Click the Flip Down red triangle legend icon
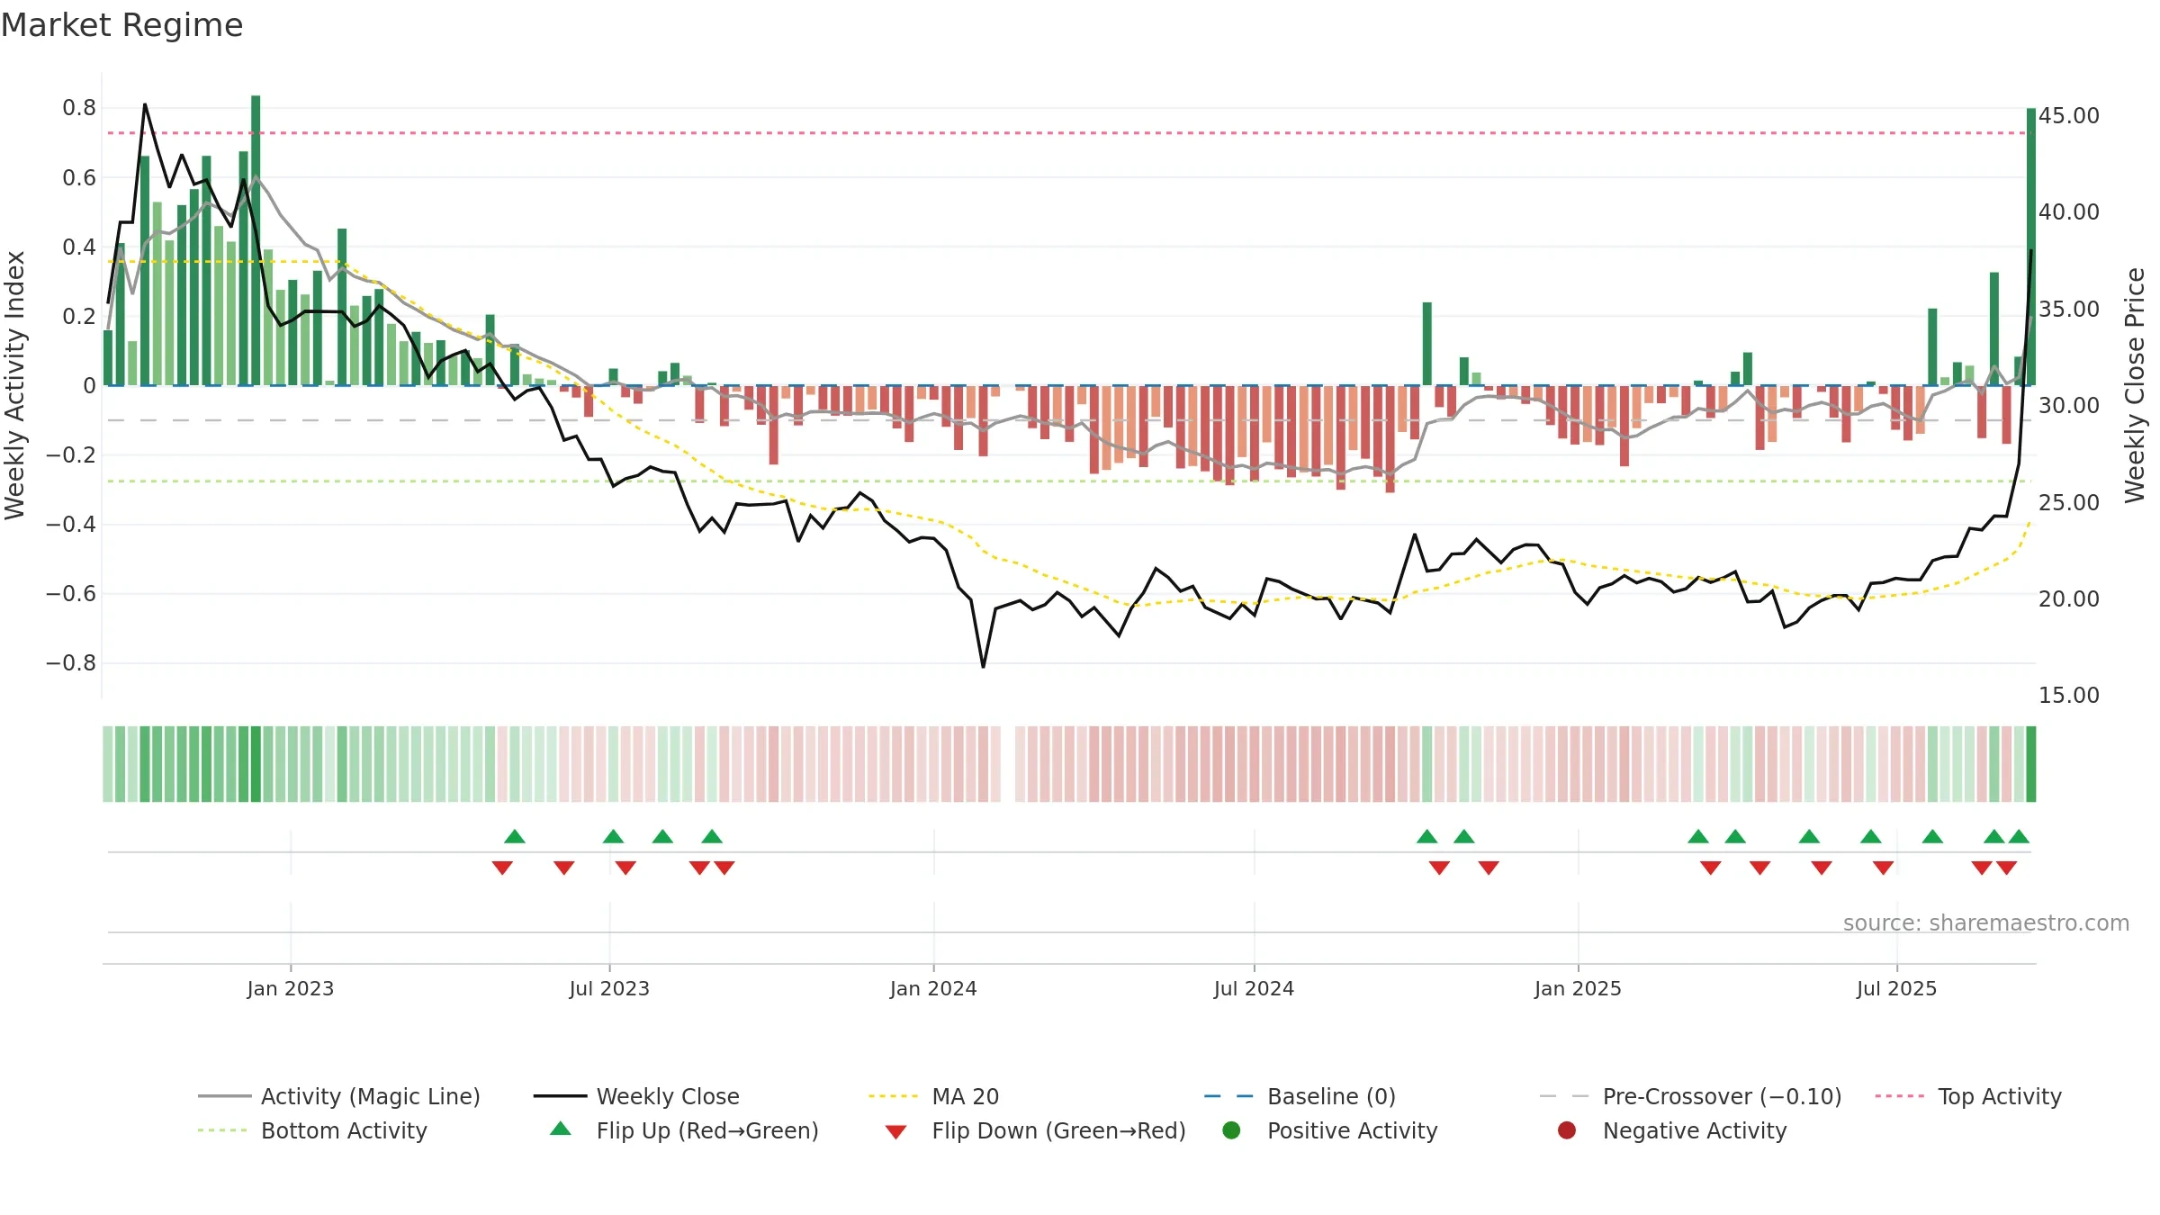Viewport: 2160px width, 1215px height. point(895,1132)
